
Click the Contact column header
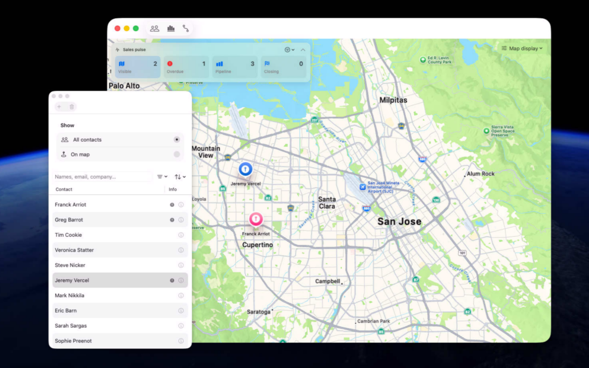pos(64,189)
